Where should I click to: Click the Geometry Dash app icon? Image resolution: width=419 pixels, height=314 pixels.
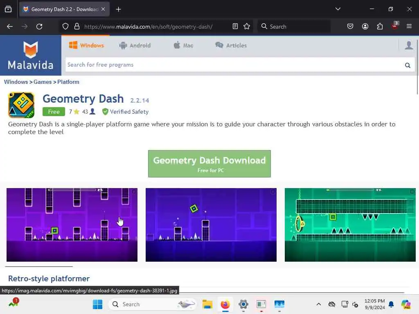(21, 105)
